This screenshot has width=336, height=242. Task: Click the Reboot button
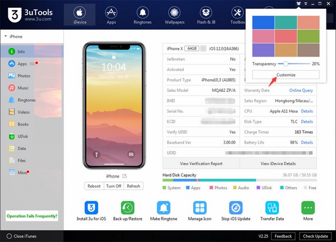(94, 186)
